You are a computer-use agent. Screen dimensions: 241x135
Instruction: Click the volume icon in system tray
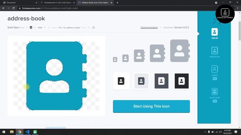pyautogui.click(x=220, y=132)
